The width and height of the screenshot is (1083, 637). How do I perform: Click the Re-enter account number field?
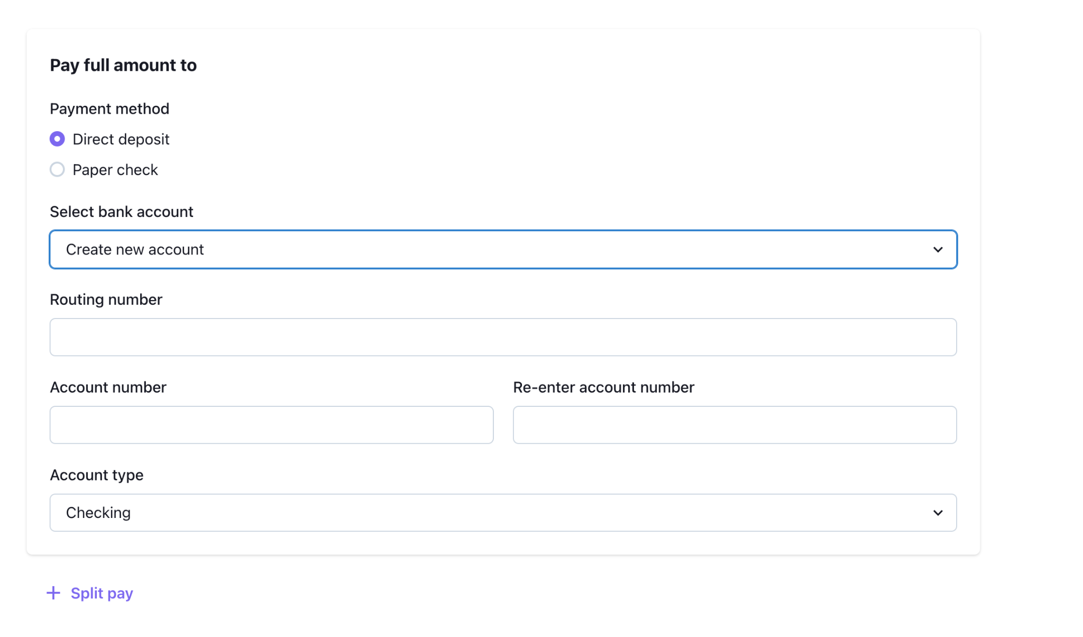point(735,425)
